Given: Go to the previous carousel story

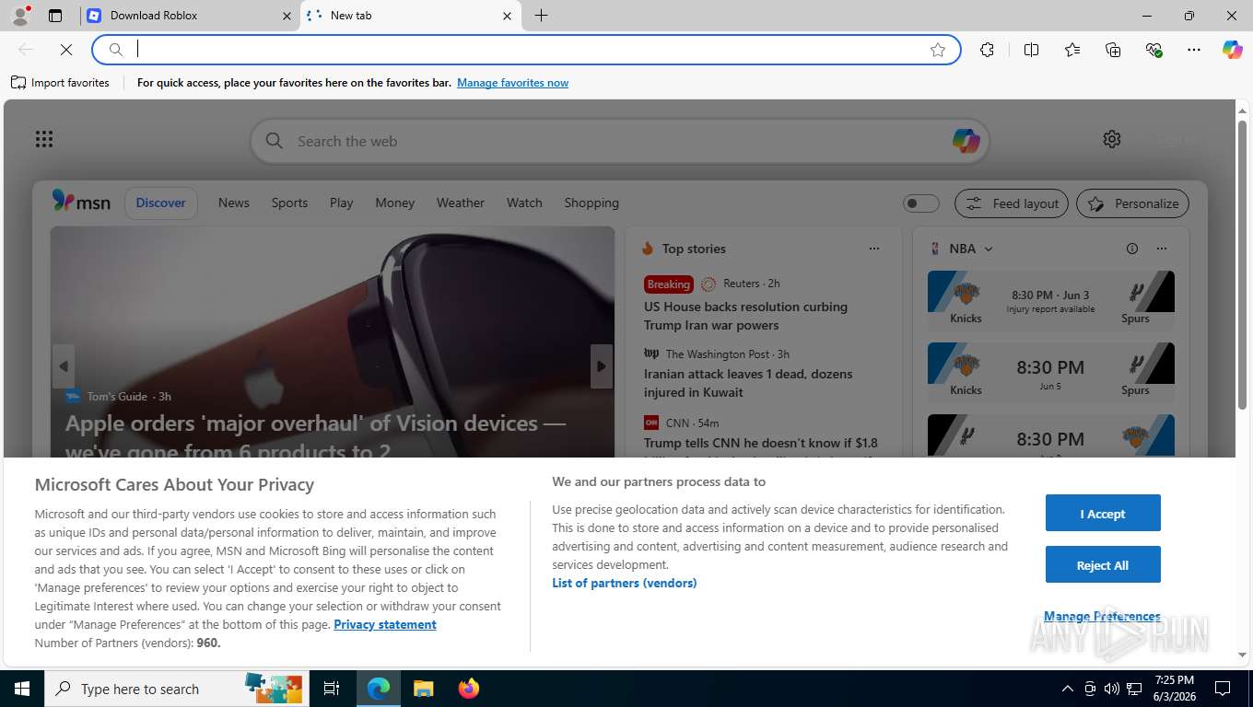Looking at the screenshot, I should [x=63, y=366].
